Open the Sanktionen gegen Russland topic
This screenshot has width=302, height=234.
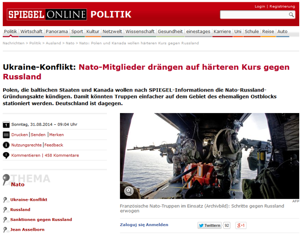click(41, 220)
